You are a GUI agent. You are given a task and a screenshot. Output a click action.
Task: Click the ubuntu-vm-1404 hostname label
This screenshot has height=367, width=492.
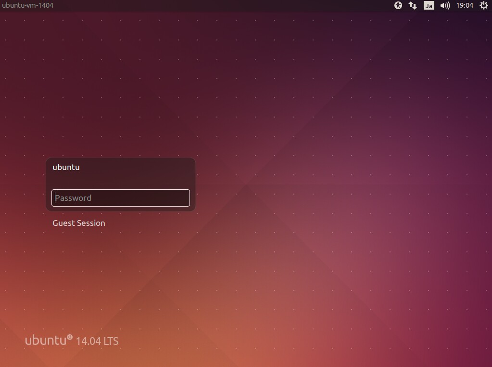27,5
